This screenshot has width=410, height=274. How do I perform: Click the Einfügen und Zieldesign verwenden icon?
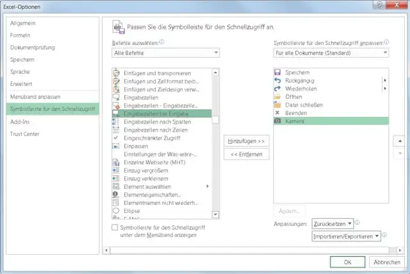click(116, 89)
